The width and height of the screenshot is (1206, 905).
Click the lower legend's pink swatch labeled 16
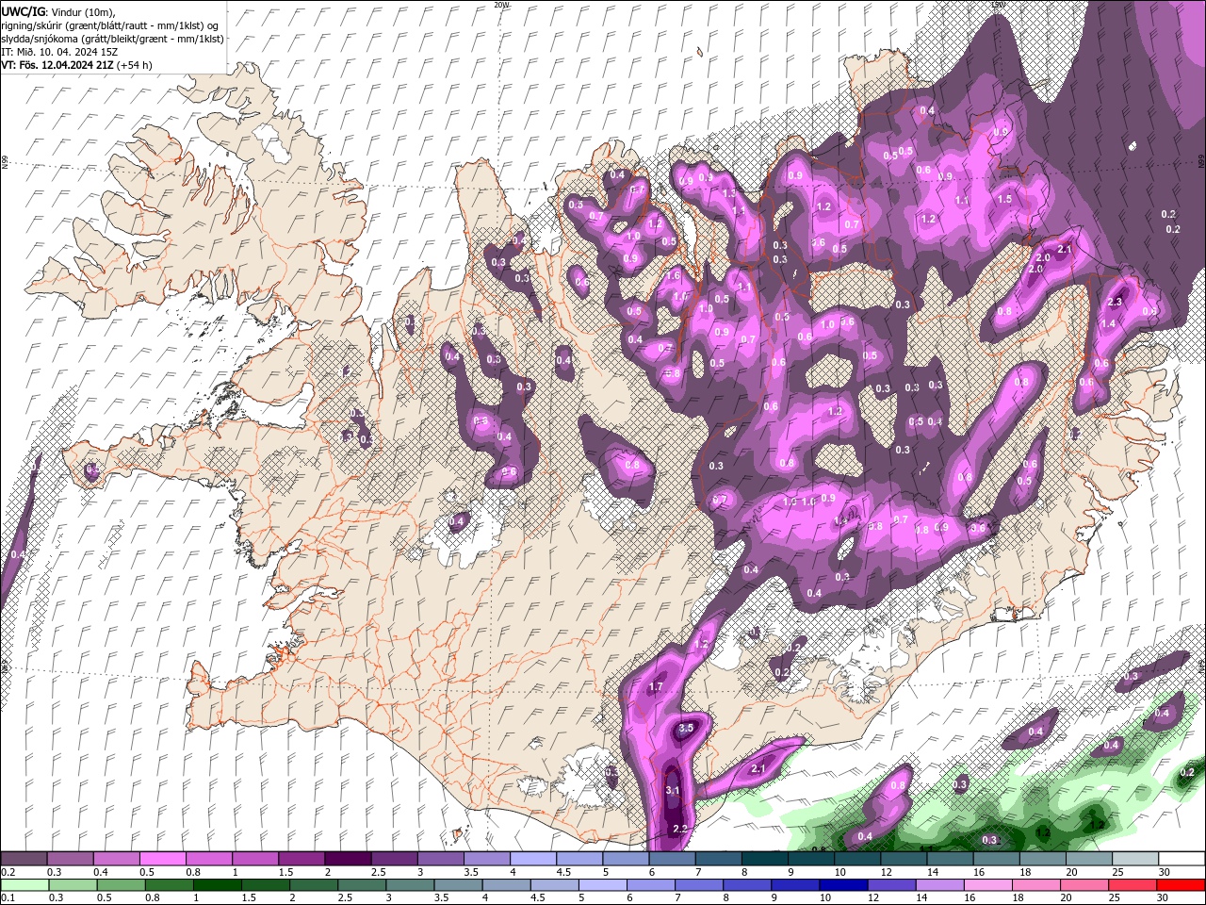pos(986,885)
